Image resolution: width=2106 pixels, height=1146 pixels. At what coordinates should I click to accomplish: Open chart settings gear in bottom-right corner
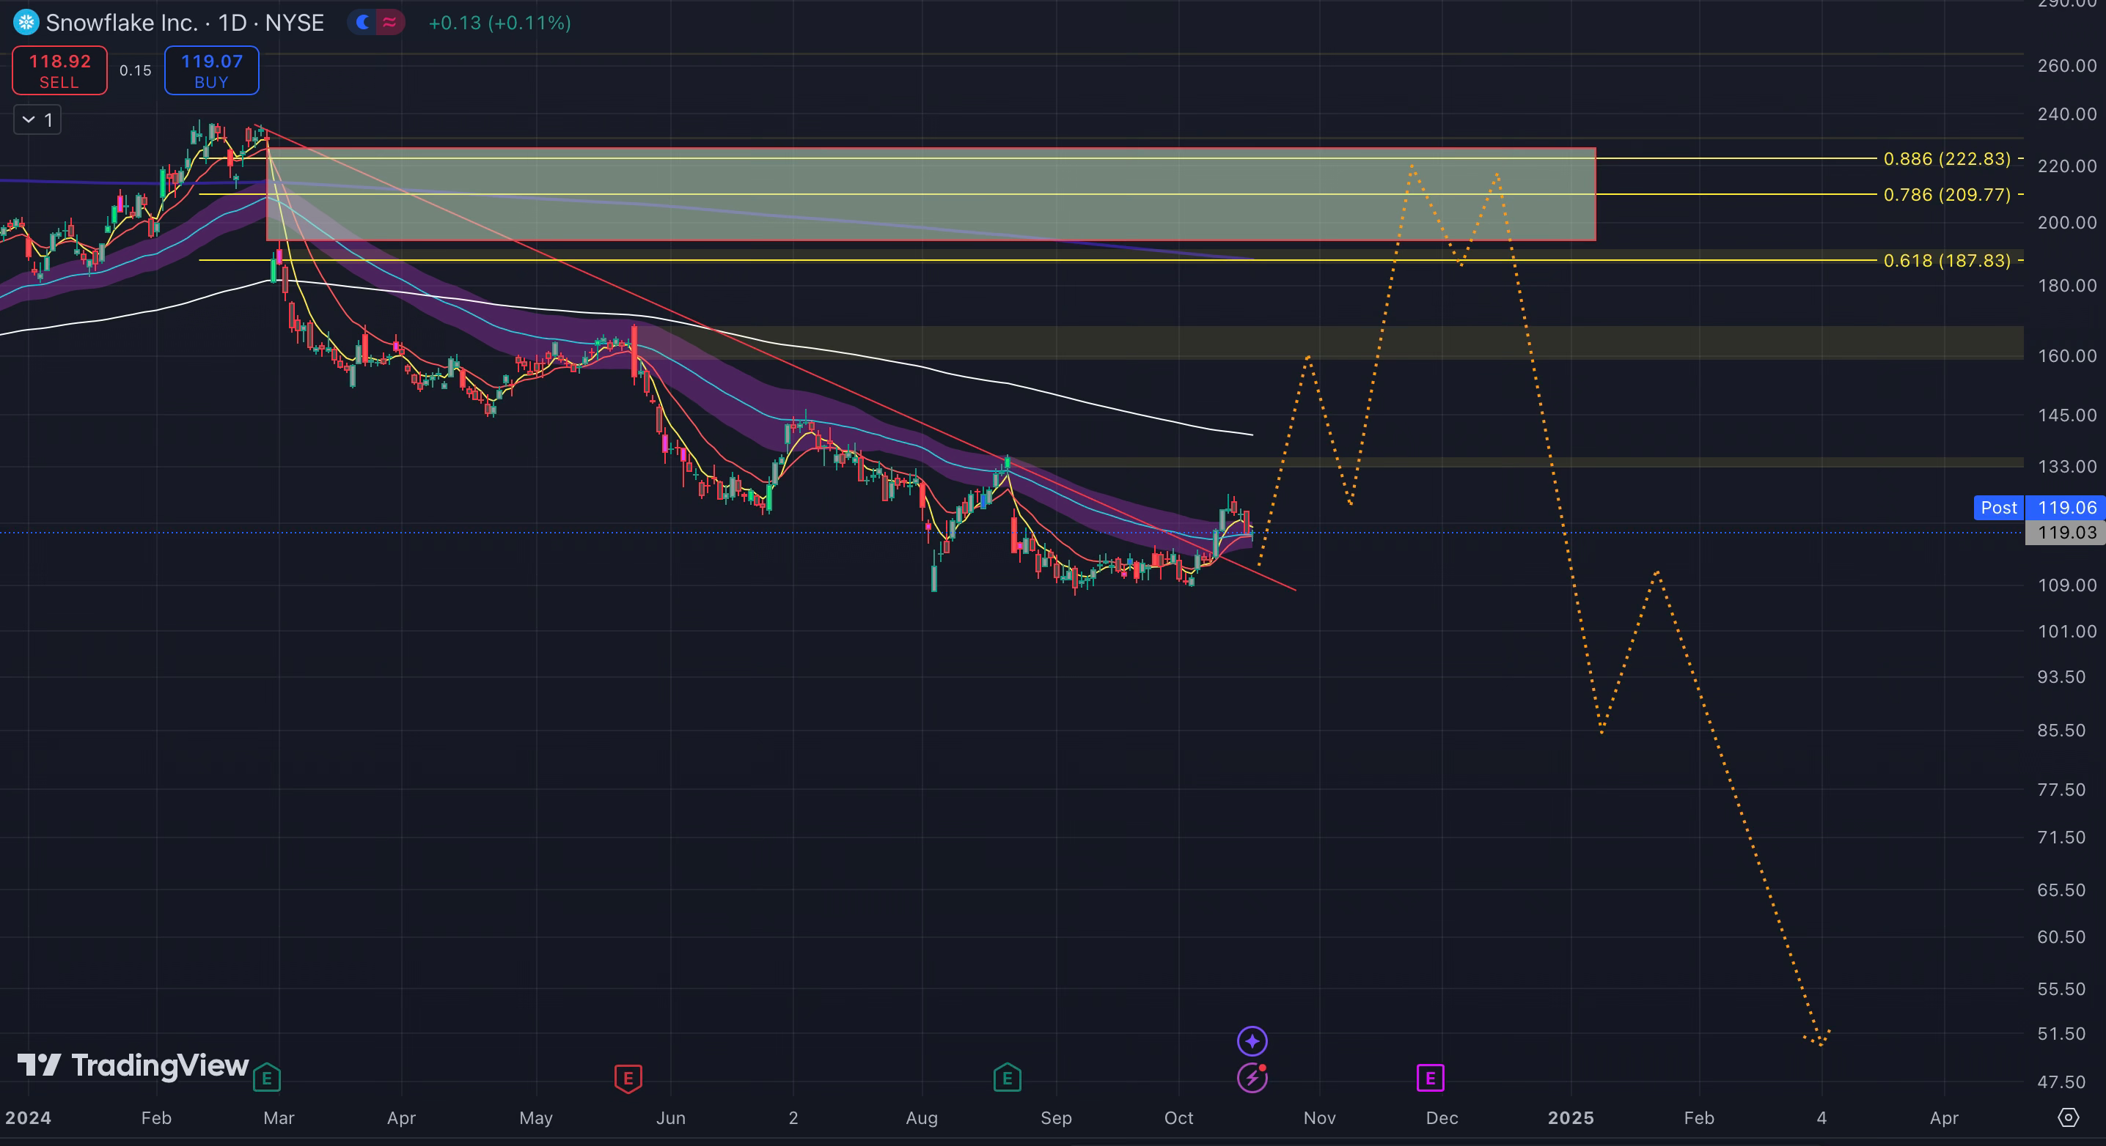(2068, 1117)
